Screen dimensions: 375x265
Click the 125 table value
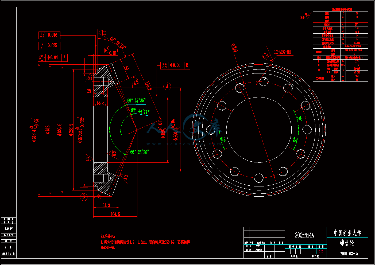click(x=357, y=61)
